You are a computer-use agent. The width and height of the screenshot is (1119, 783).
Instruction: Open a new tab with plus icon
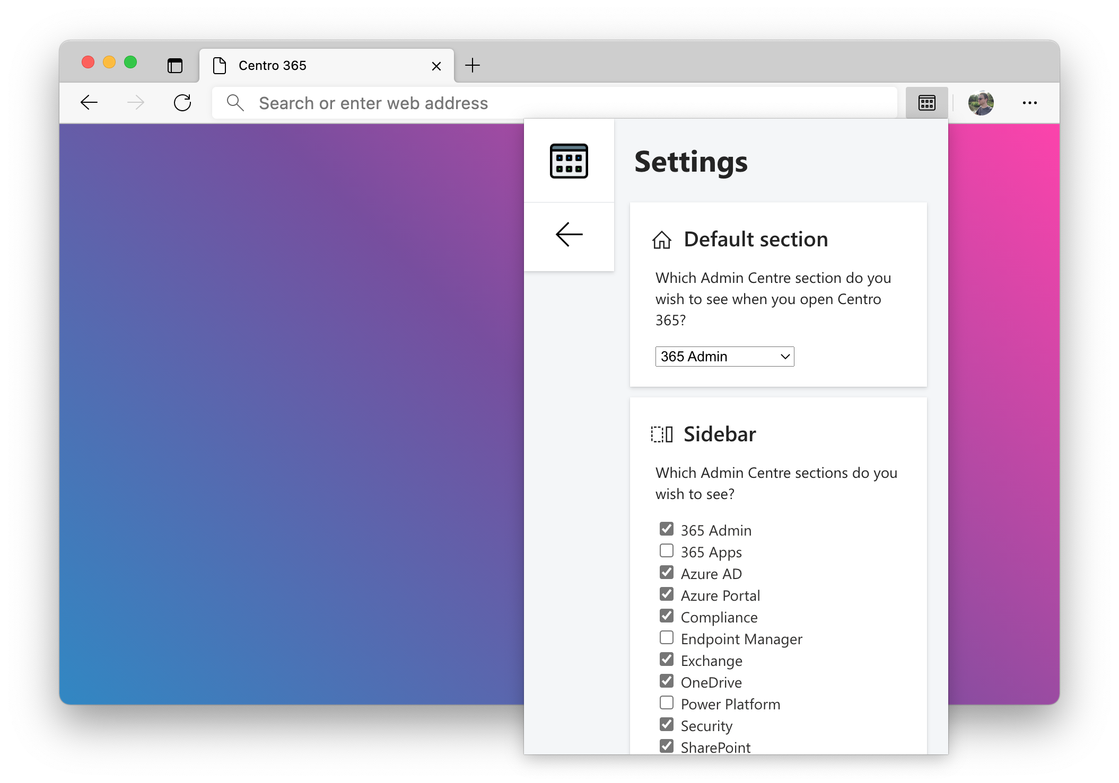[x=472, y=66]
